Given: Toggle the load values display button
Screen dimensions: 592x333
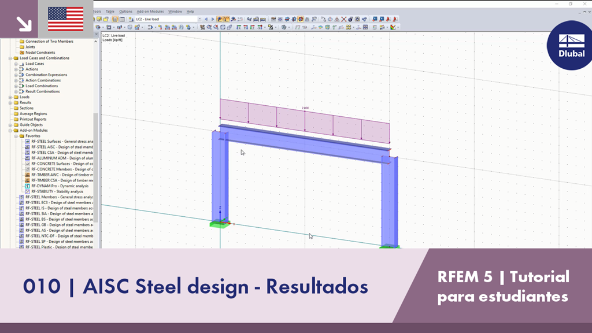Looking at the screenshot, I should click(x=226, y=19).
